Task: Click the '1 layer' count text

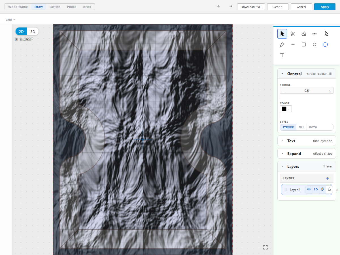Action: tap(328, 166)
